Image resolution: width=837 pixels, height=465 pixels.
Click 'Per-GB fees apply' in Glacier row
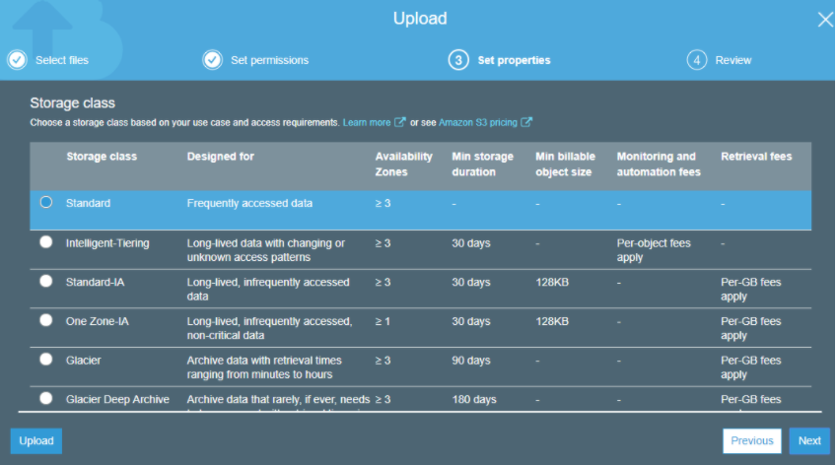[750, 367]
